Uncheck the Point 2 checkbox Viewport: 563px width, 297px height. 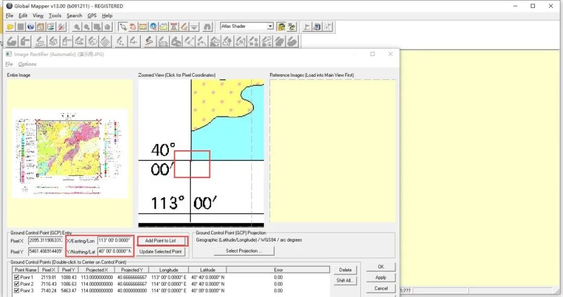coord(17,284)
